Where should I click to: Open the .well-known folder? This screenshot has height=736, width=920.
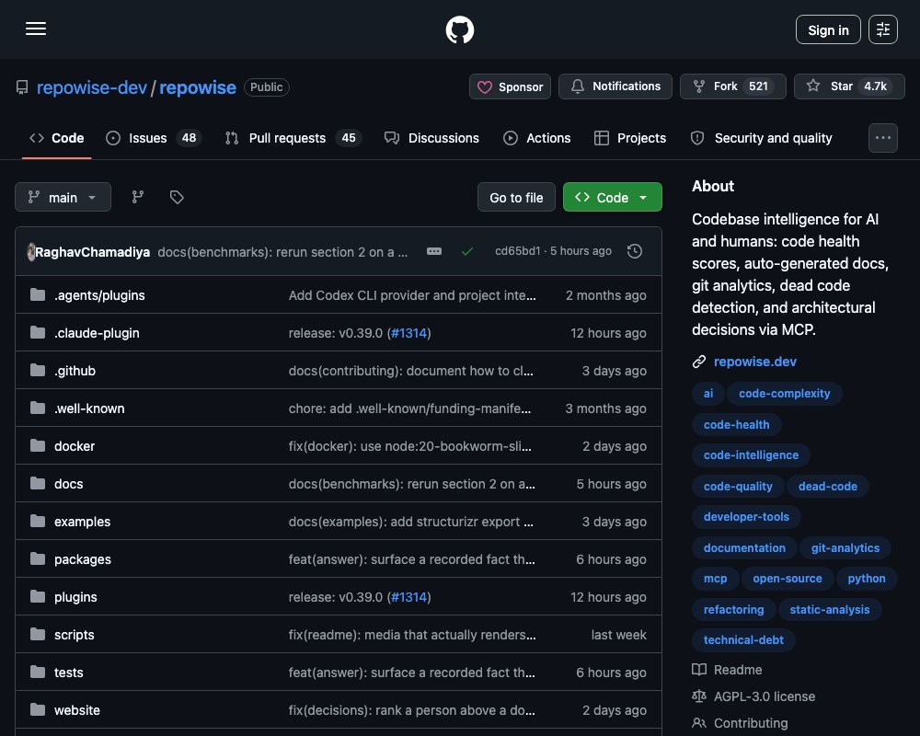[x=89, y=408]
